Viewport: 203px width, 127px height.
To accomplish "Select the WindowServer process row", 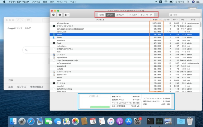I will 124,23.
